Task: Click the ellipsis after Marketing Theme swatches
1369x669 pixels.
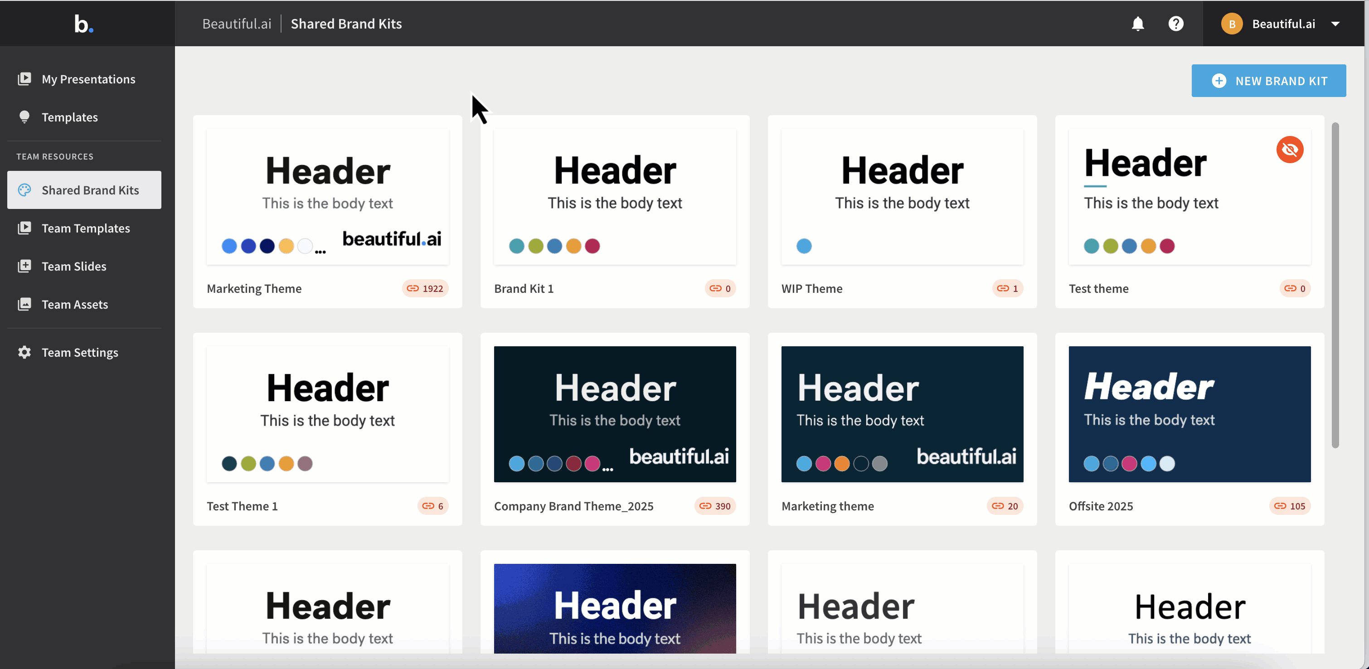Action: coord(320,252)
